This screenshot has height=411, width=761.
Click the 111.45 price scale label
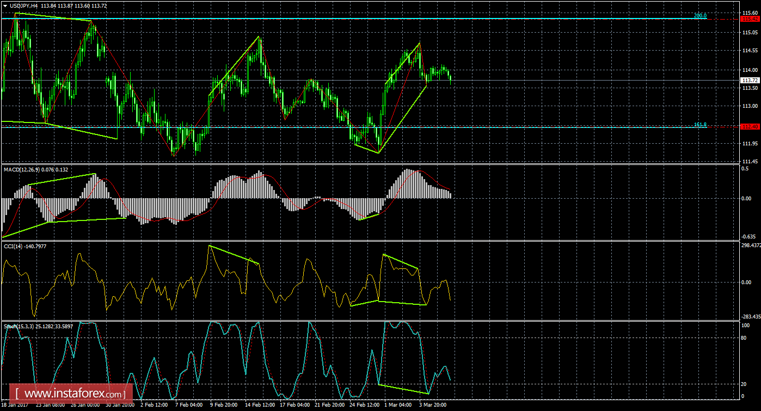[750, 162]
